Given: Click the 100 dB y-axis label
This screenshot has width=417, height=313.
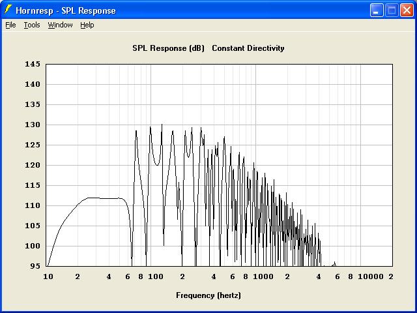Looking at the screenshot, I should pos(33,246).
